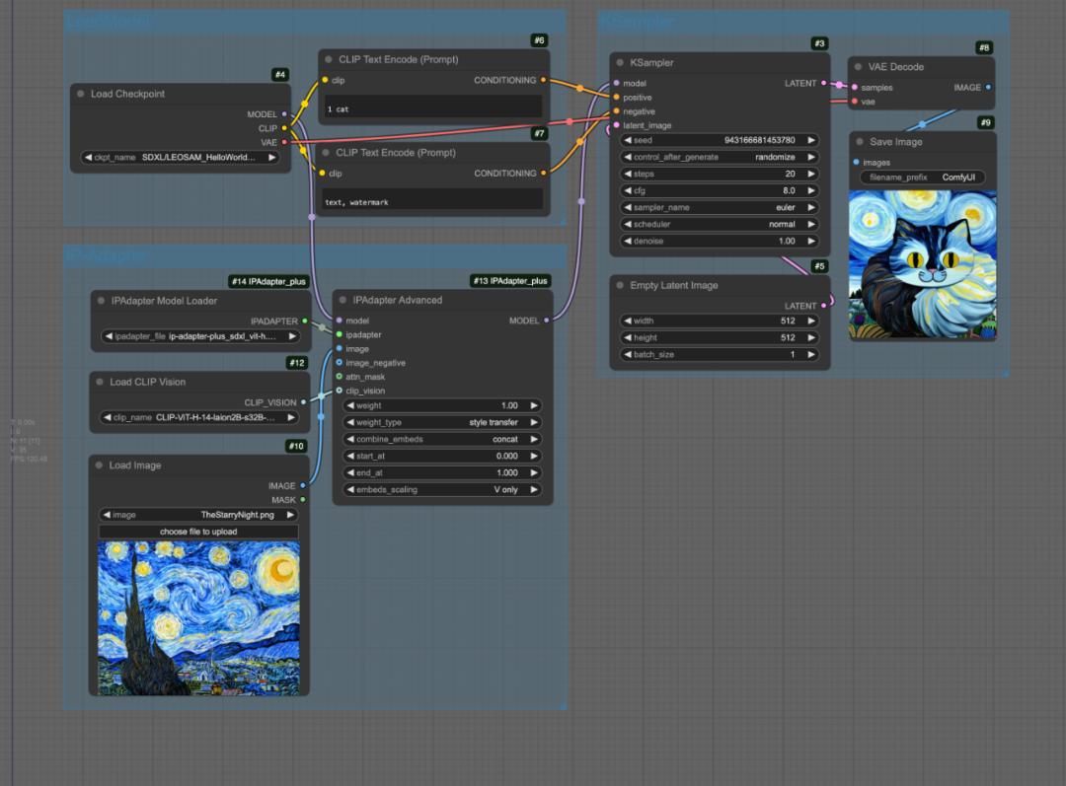Viewport: 1066px width, 786px height.
Task: Collapse the Load Checkpoint node via its dot
Action: (81, 94)
